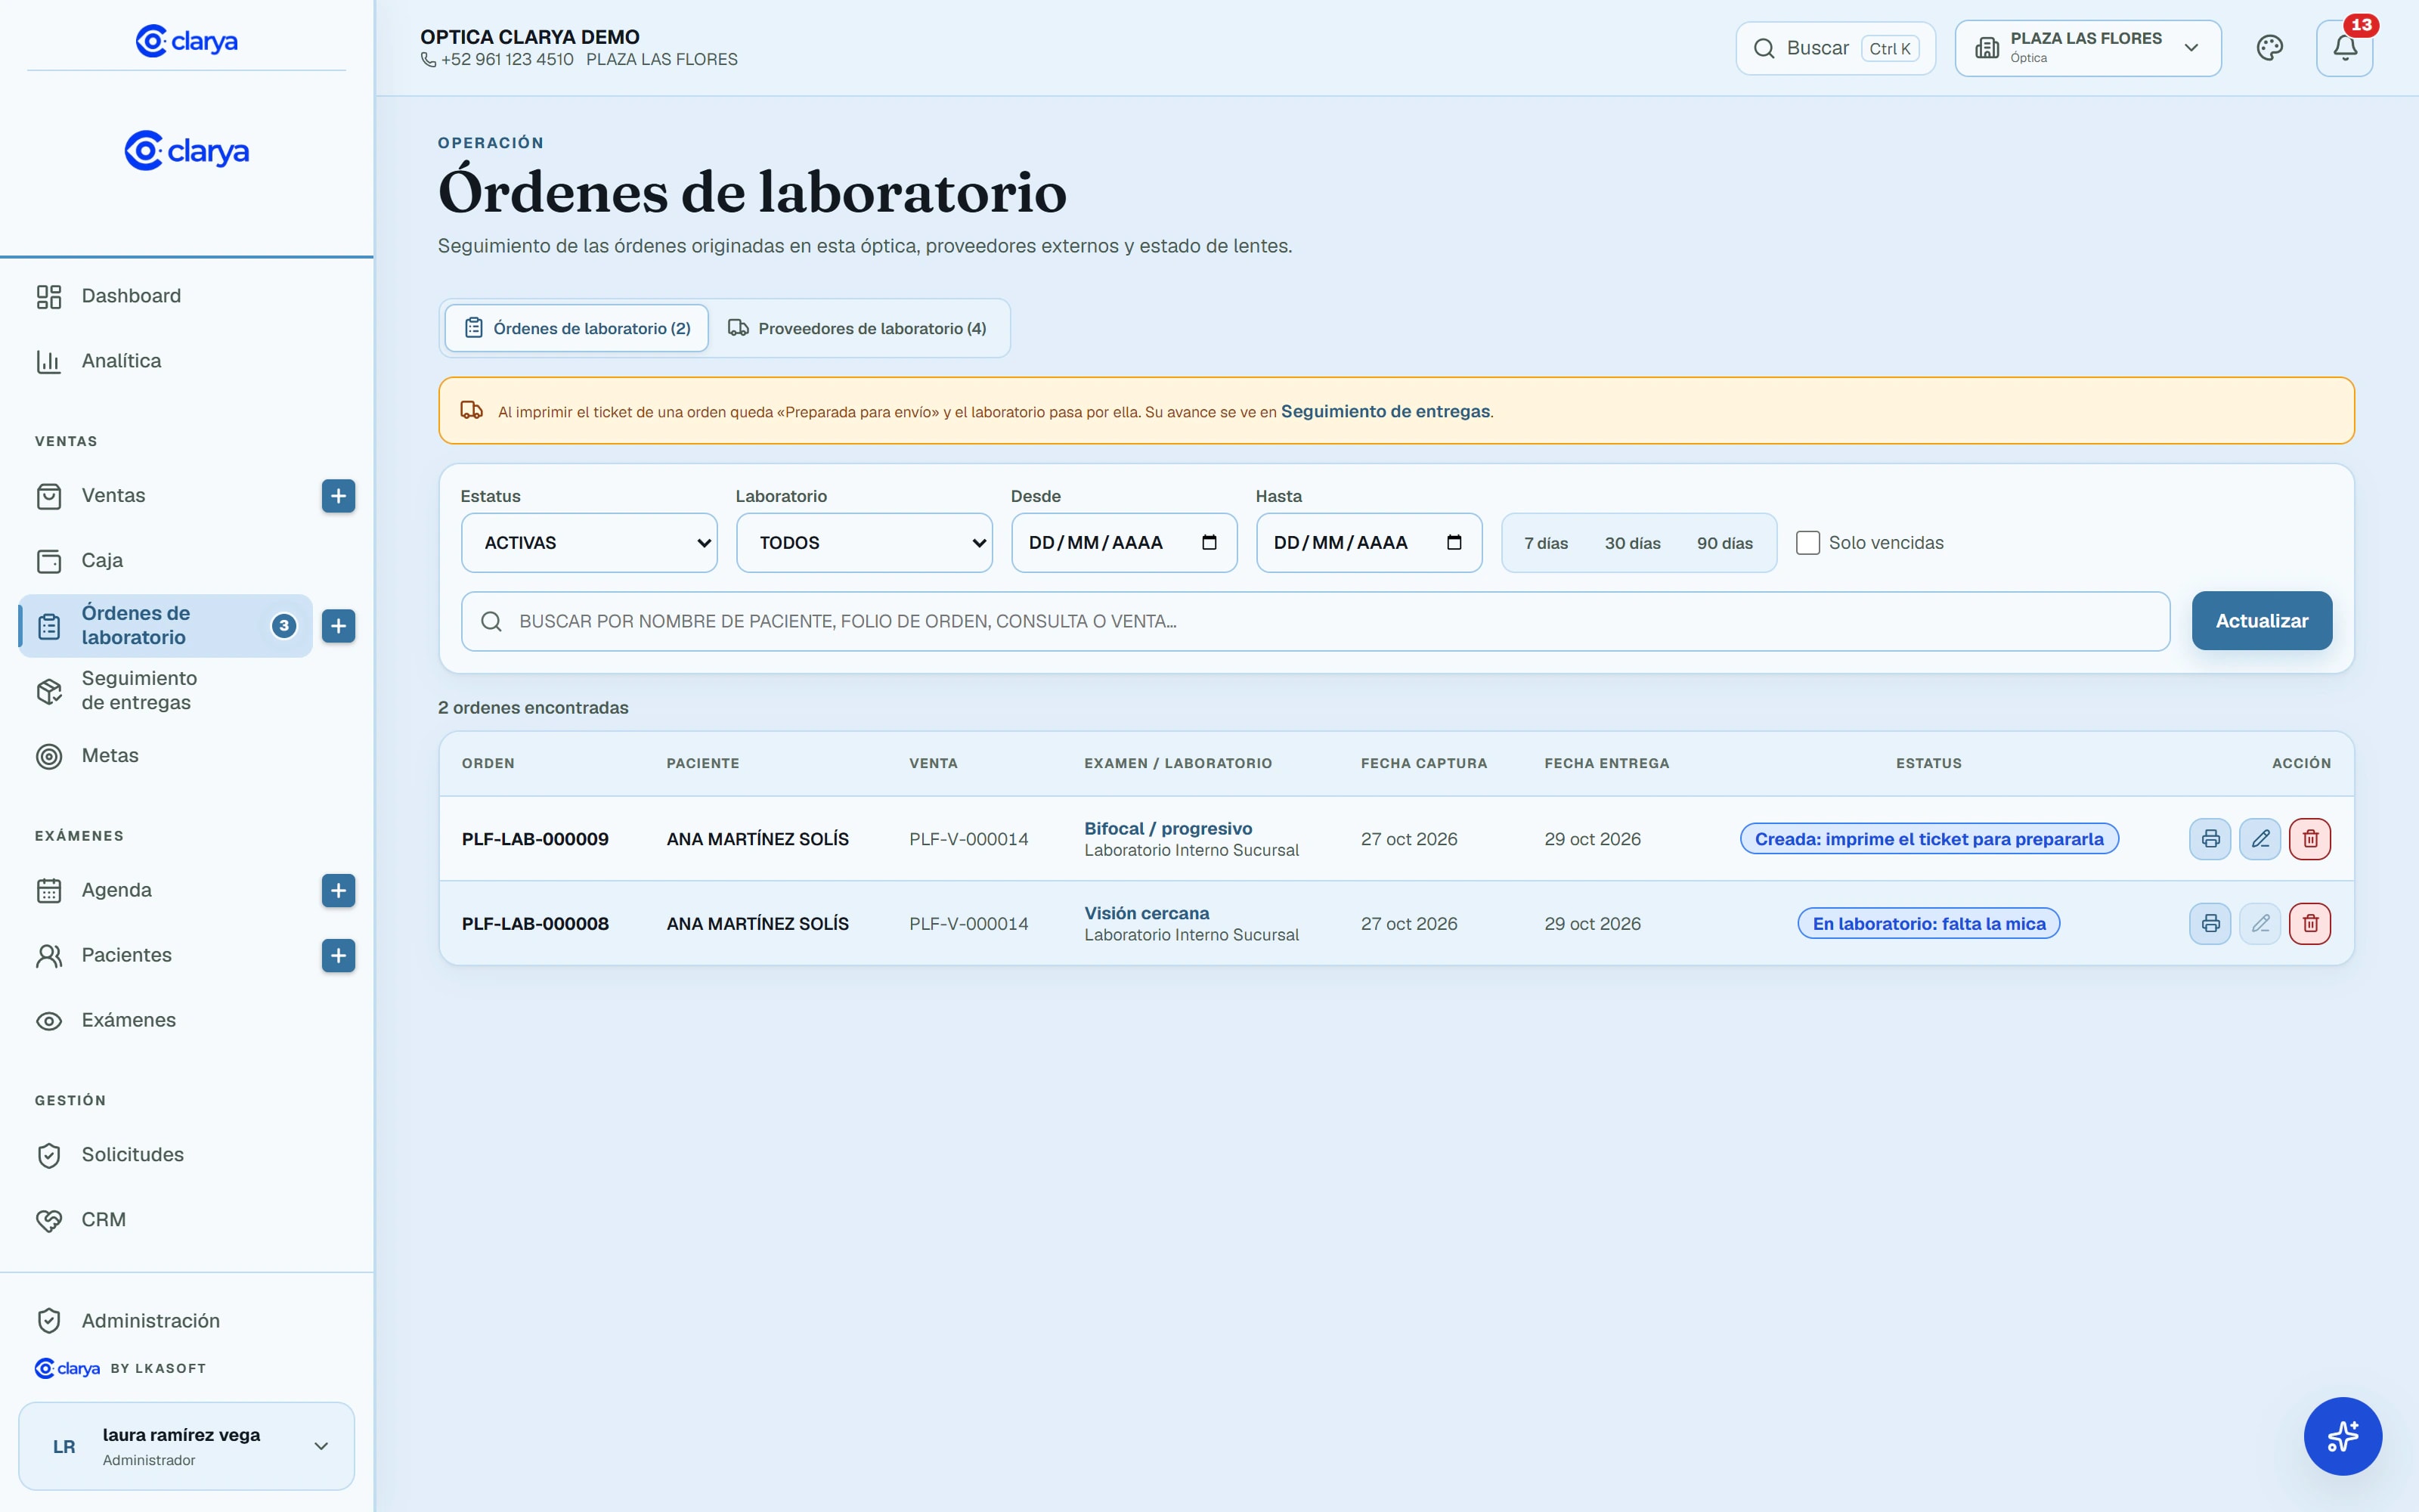
Task: Expand the laura ramírez vega user menu
Action: [187, 1446]
